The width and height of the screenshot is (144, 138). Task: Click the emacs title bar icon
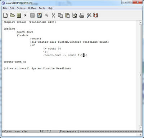coord(4,3)
